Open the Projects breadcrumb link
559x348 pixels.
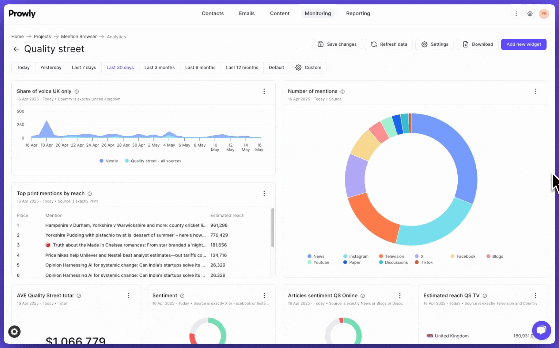click(42, 36)
